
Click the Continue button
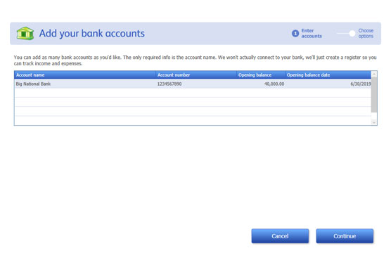345,236
